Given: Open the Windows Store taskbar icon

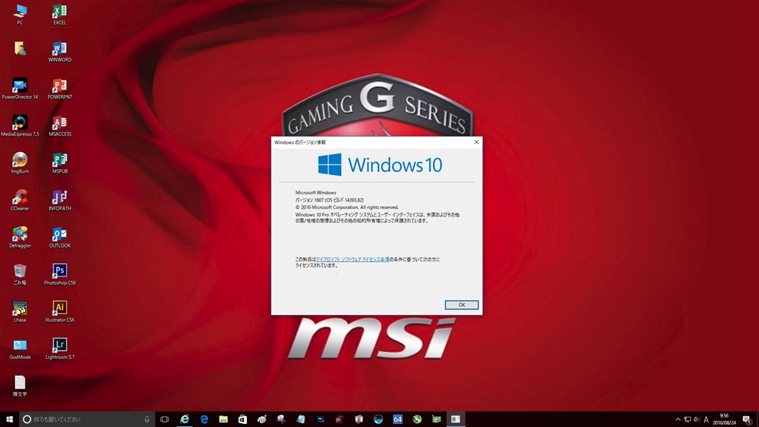Looking at the screenshot, I should coord(242,420).
